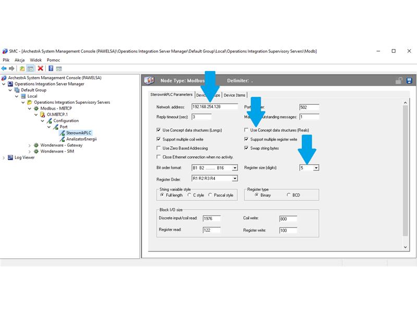Enable Close Ethernet connection when no activity
The width and height of the screenshot is (417, 313).
[158, 156]
